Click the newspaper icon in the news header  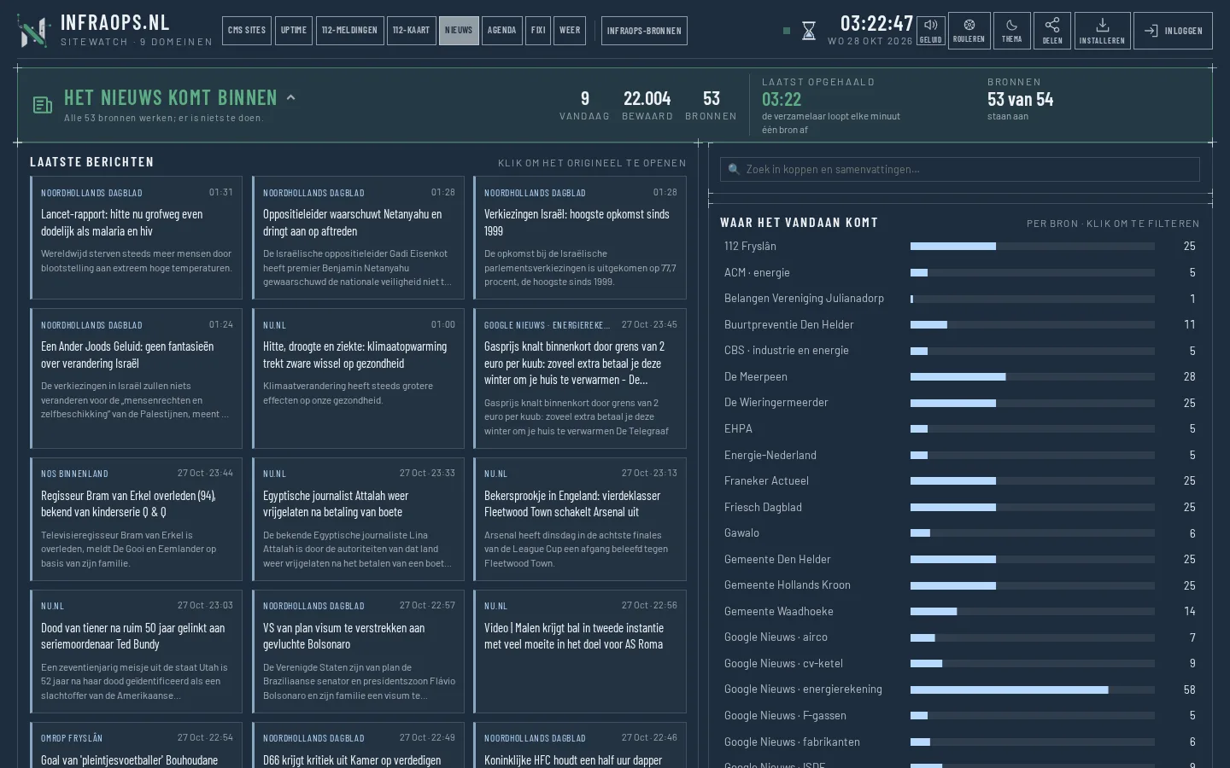click(43, 105)
